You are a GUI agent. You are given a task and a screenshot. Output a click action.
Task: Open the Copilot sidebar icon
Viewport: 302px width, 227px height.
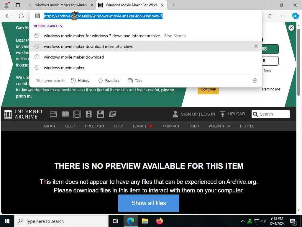pyautogui.click(x=295, y=16)
